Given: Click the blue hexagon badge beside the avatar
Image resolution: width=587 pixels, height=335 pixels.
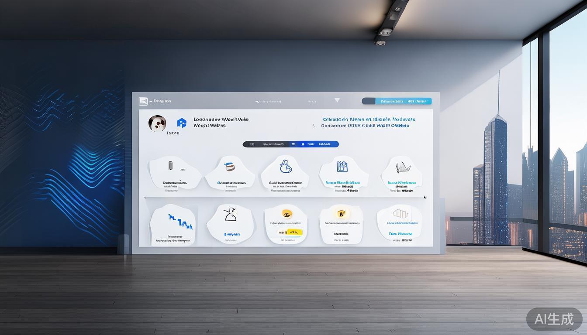Looking at the screenshot, I should pyautogui.click(x=182, y=123).
